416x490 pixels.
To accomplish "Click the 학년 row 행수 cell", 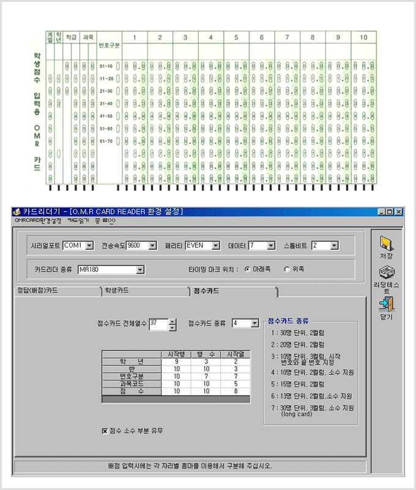I will pos(206,361).
